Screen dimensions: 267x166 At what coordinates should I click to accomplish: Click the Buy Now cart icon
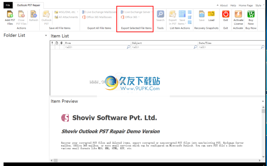[x=251, y=14]
